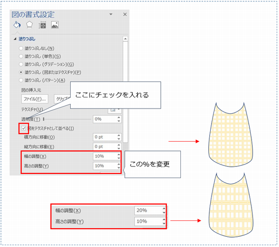
Task: Open the Effects pentagon tab
Action: pyautogui.click(x=29, y=25)
